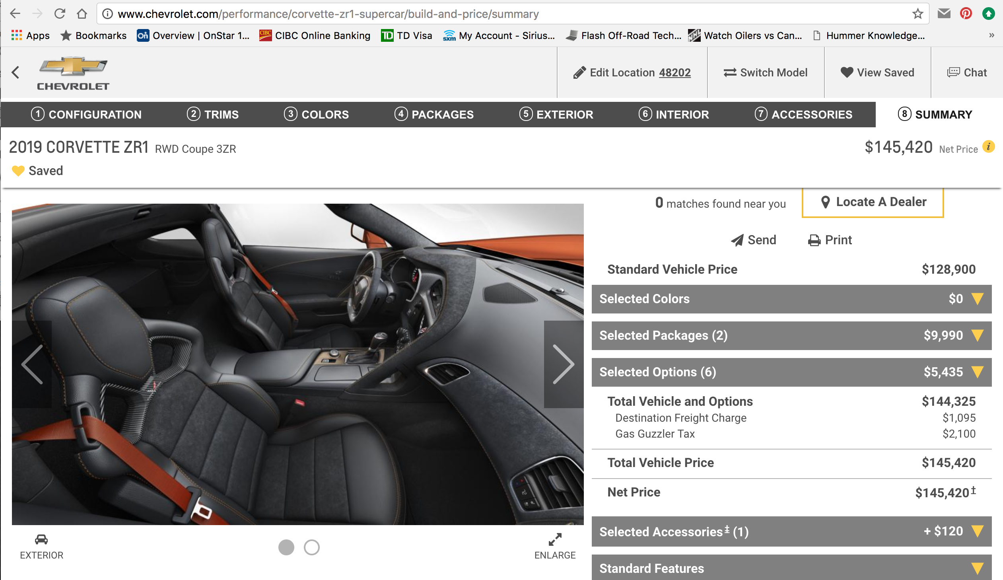Star this page as a bookmark
This screenshot has width=1003, height=580.
pos(917,13)
